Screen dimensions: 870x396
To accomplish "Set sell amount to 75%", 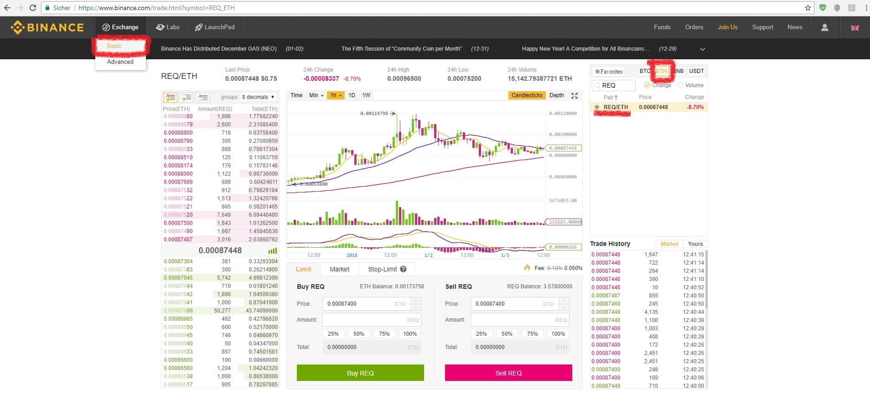I will coord(533,334).
